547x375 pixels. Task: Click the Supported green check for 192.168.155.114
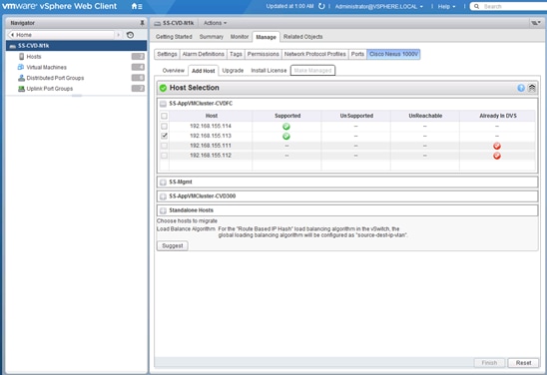(x=286, y=127)
